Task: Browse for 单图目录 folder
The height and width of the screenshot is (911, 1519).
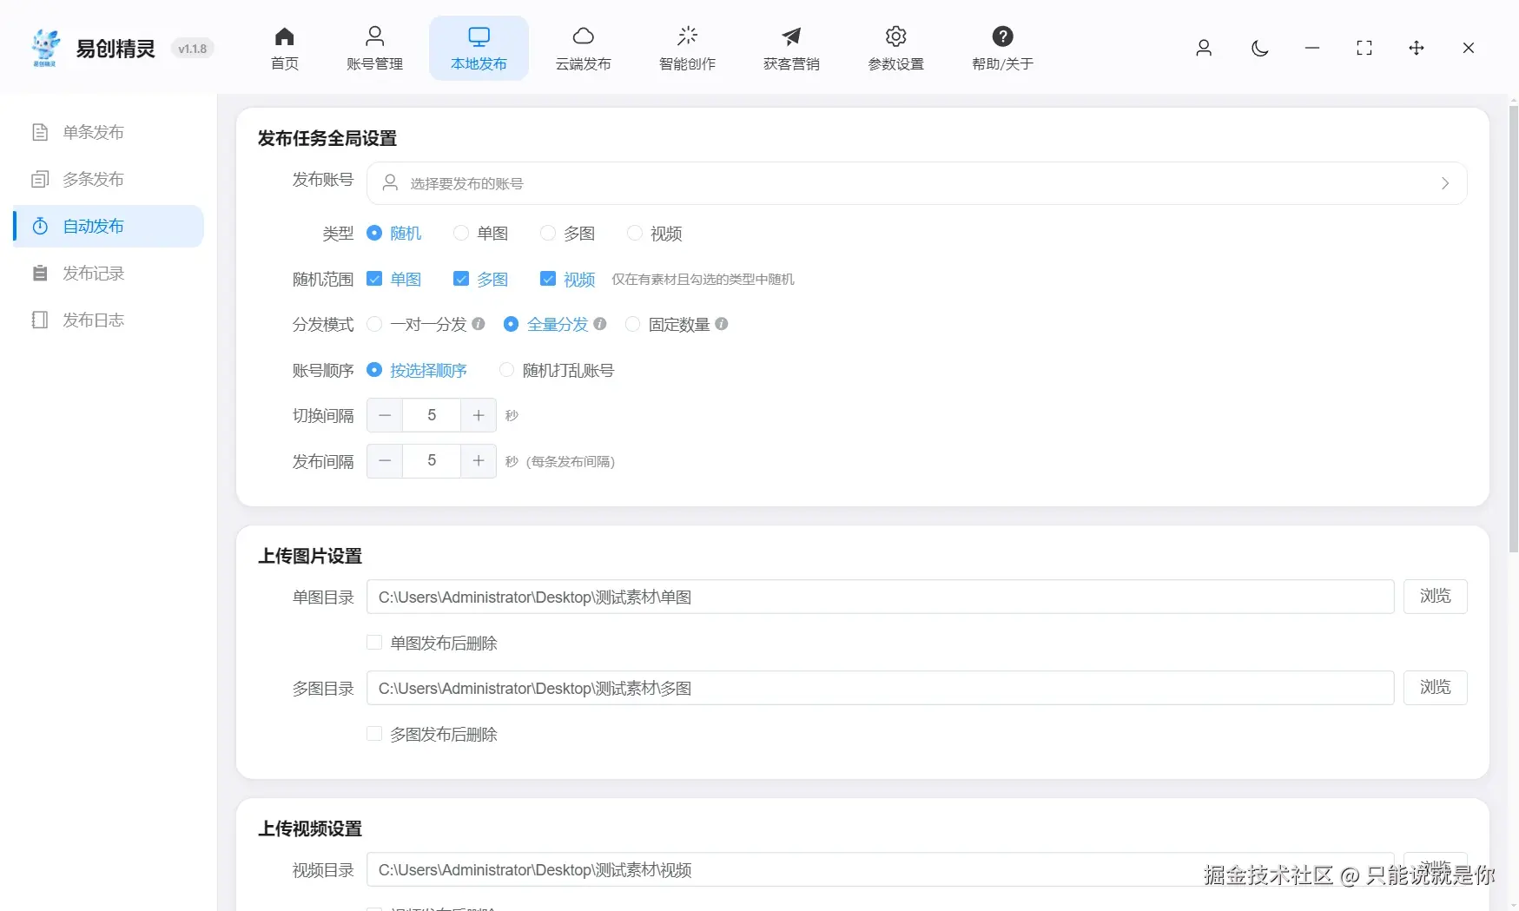Action: [1435, 597]
